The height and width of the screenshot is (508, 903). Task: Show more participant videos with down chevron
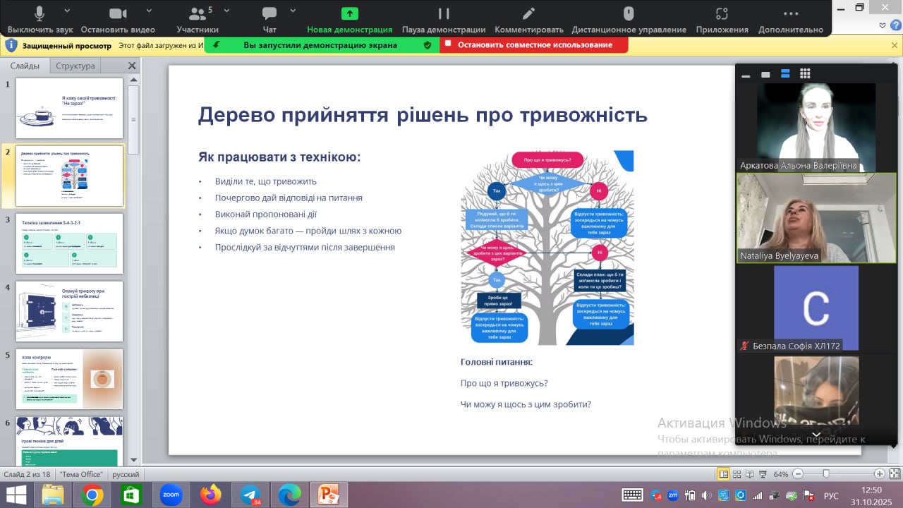coord(816,435)
